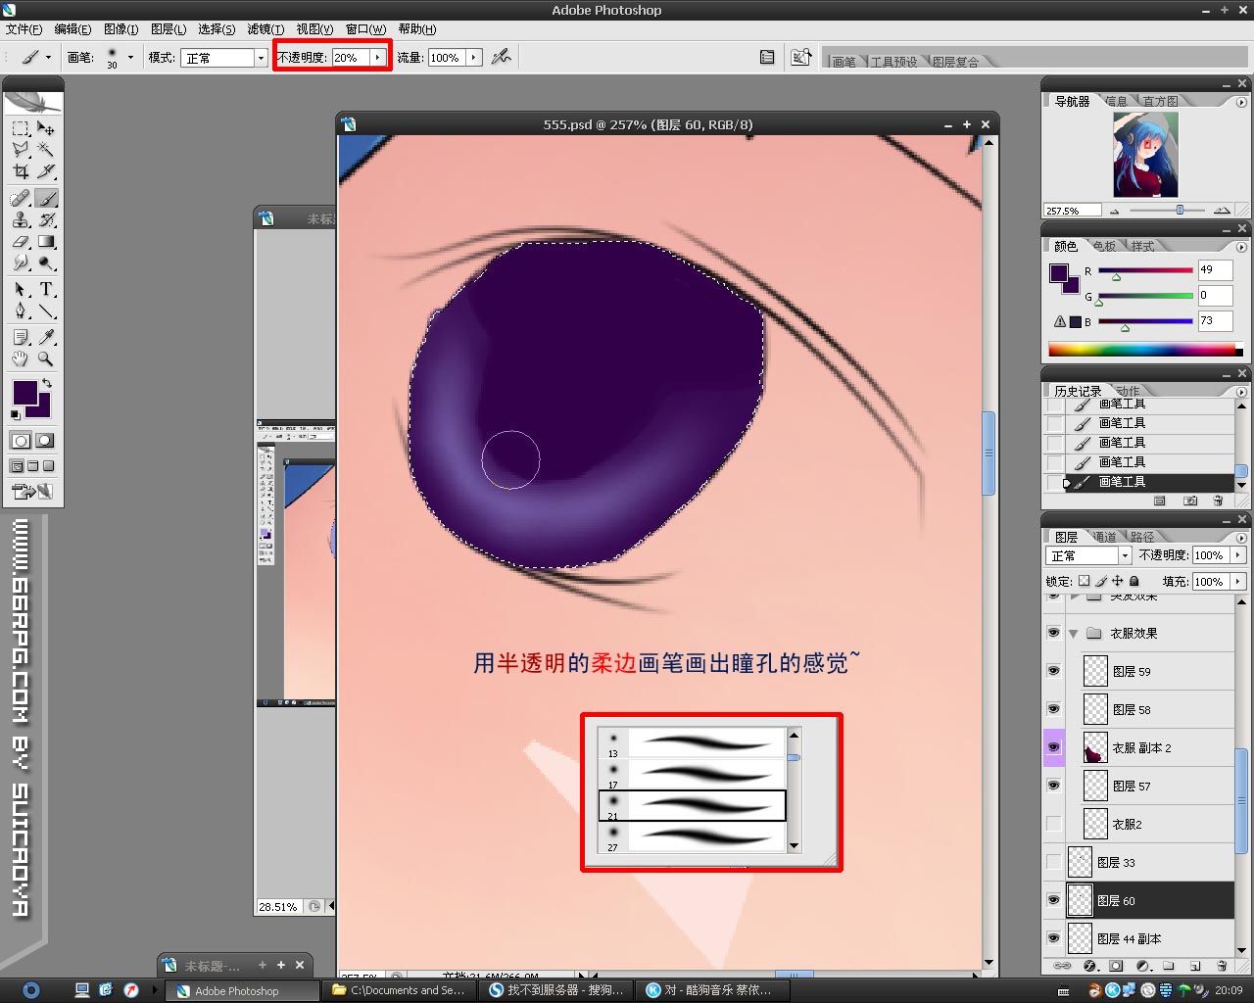The image size is (1254, 1003).
Task: Show hidden layer 衣服2
Action: 1053,824
